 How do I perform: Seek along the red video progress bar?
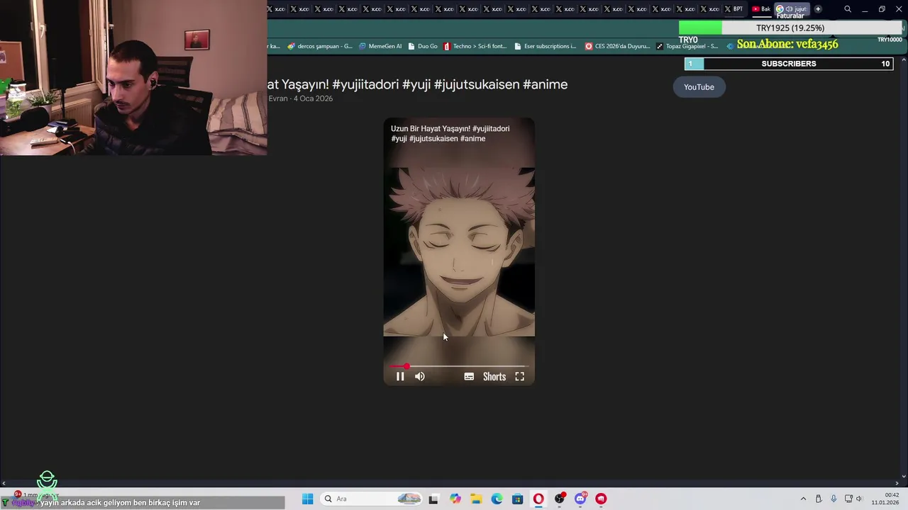(x=459, y=366)
